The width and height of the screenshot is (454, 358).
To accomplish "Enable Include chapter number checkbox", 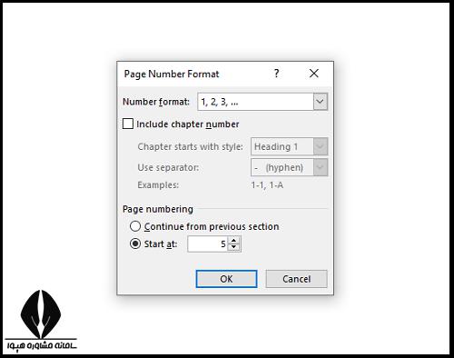I will point(128,124).
